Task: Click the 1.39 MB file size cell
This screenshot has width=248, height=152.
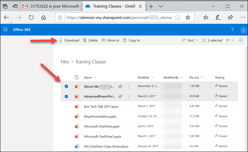Action: pyautogui.click(x=194, y=86)
